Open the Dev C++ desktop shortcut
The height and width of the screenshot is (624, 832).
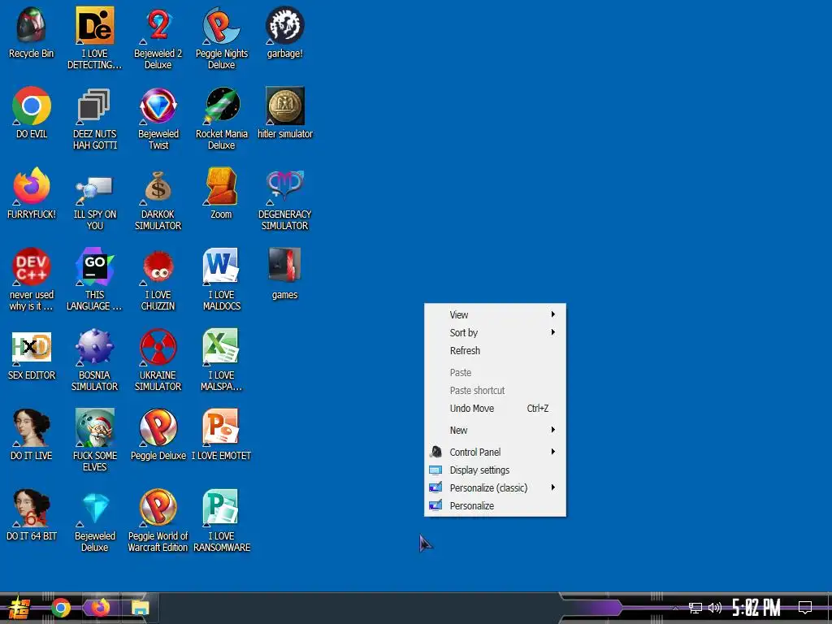pyautogui.click(x=32, y=279)
